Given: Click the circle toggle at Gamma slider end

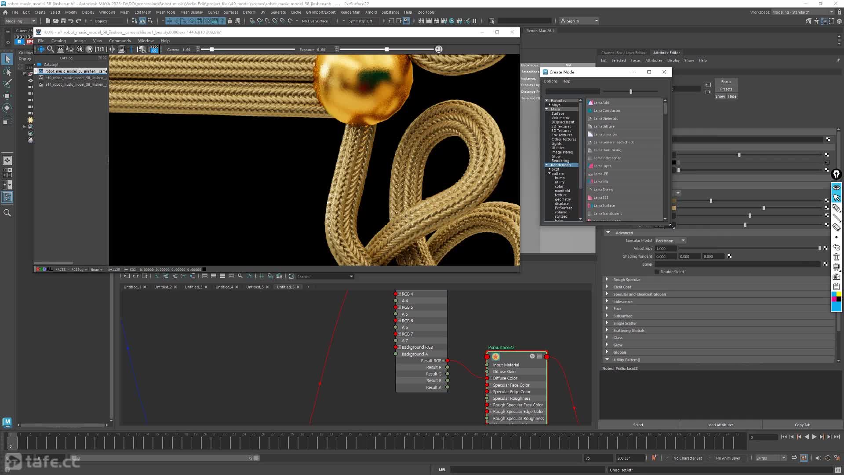Looking at the screenshot, I should (439, 49).
